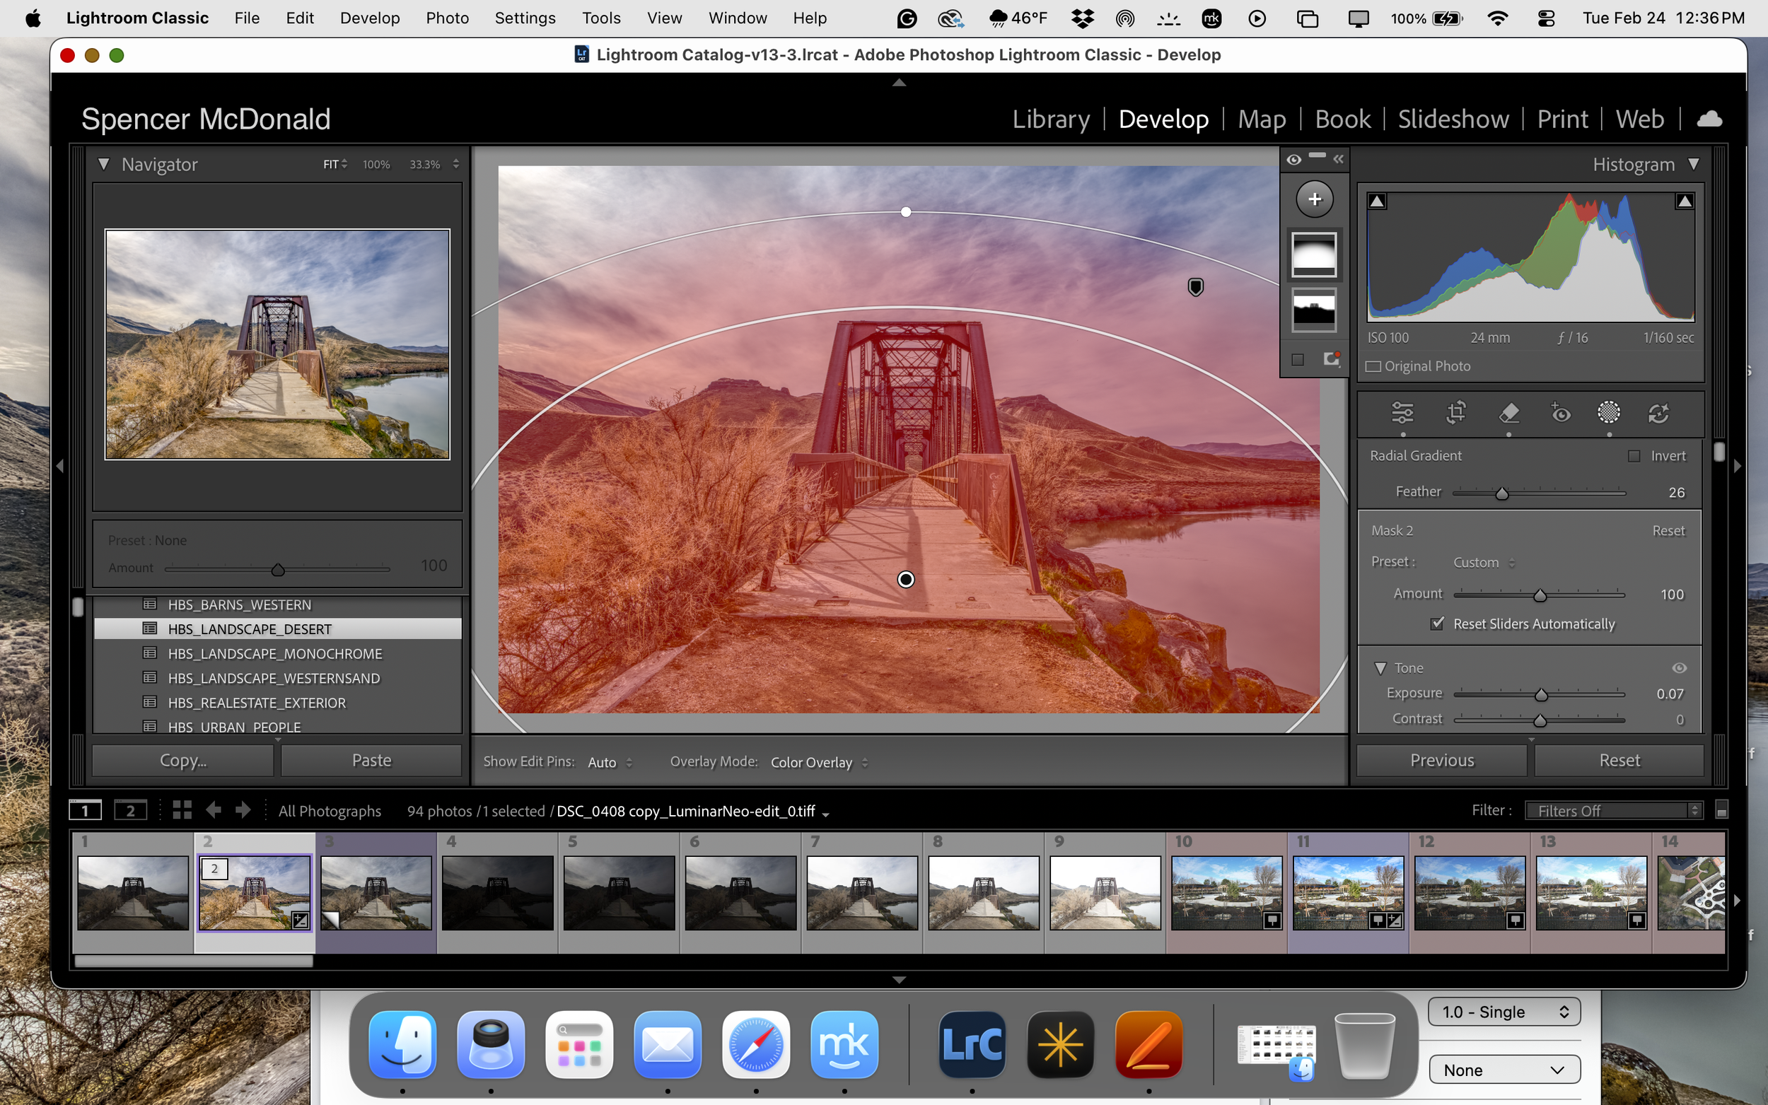Select grid view icon in the filmstrip toolbar

[x=181, y=809]
